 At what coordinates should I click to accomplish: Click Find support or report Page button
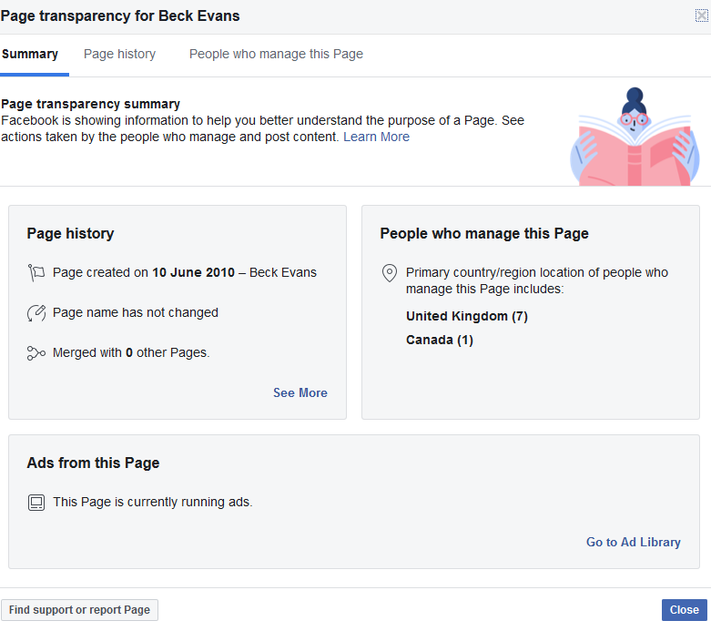(79, 610)
